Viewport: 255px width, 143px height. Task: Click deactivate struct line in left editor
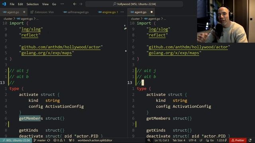click(61, 136)
